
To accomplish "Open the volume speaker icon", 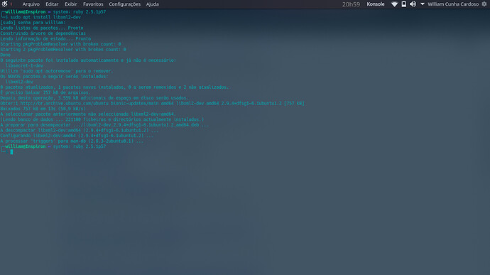I will click(x=413, y=4).
